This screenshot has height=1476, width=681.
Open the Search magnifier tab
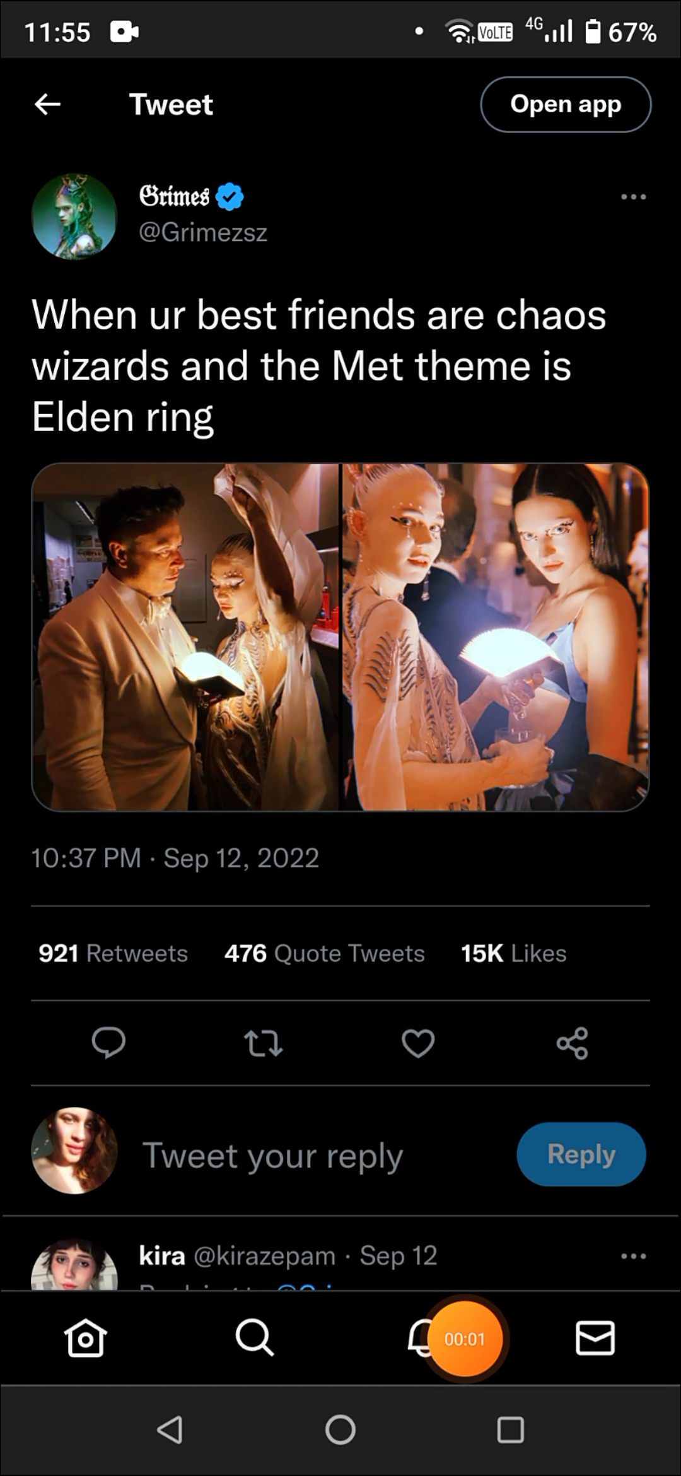click(x=254, y=1338)
